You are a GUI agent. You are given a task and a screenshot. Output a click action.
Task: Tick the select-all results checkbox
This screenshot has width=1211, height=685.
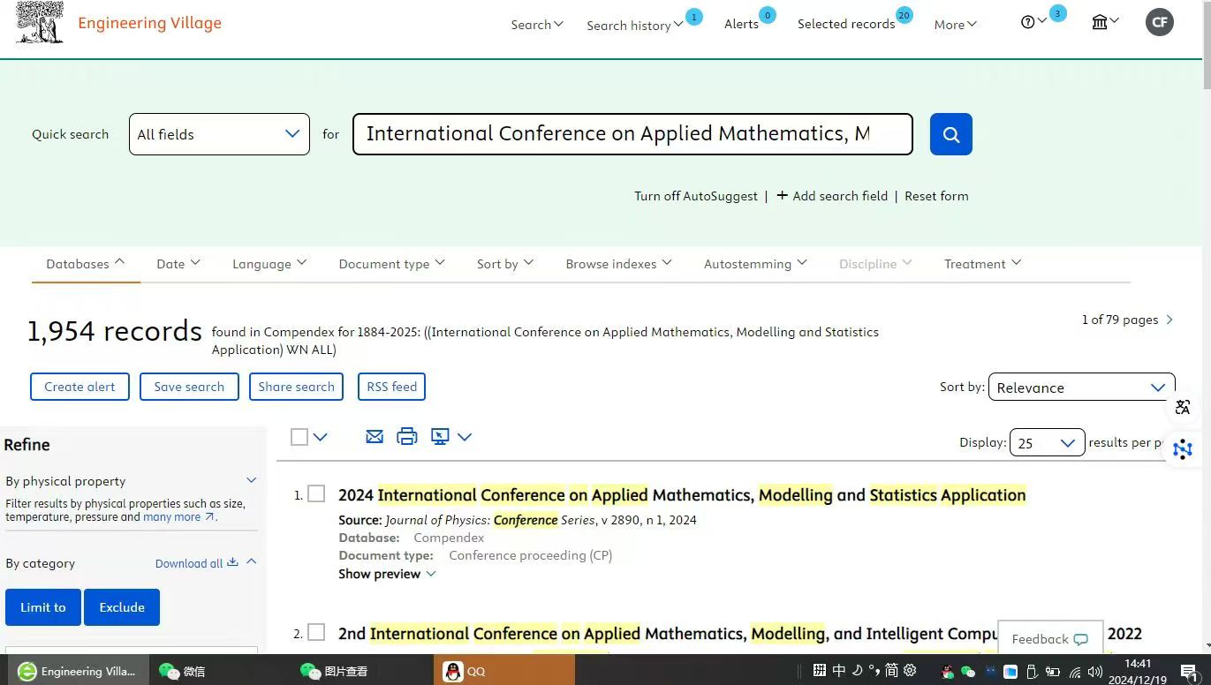(299, 437)
